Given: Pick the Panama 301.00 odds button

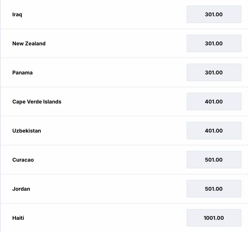Looking at the screenshot, I should [x=214, y=72].
